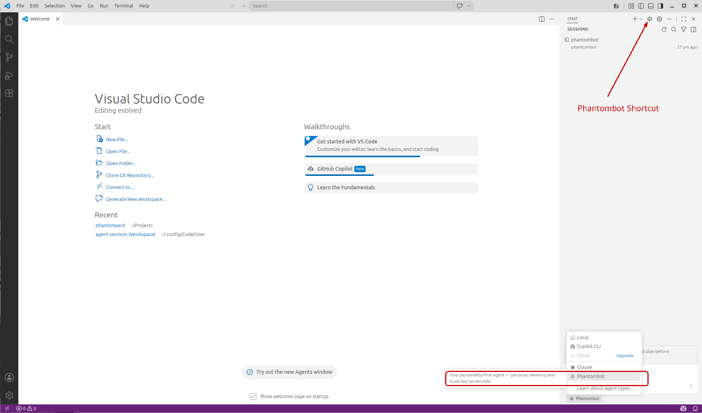The image size is (702, 413).
Task: Open the recent agent-sessions workspace
Action: point(125,234)
